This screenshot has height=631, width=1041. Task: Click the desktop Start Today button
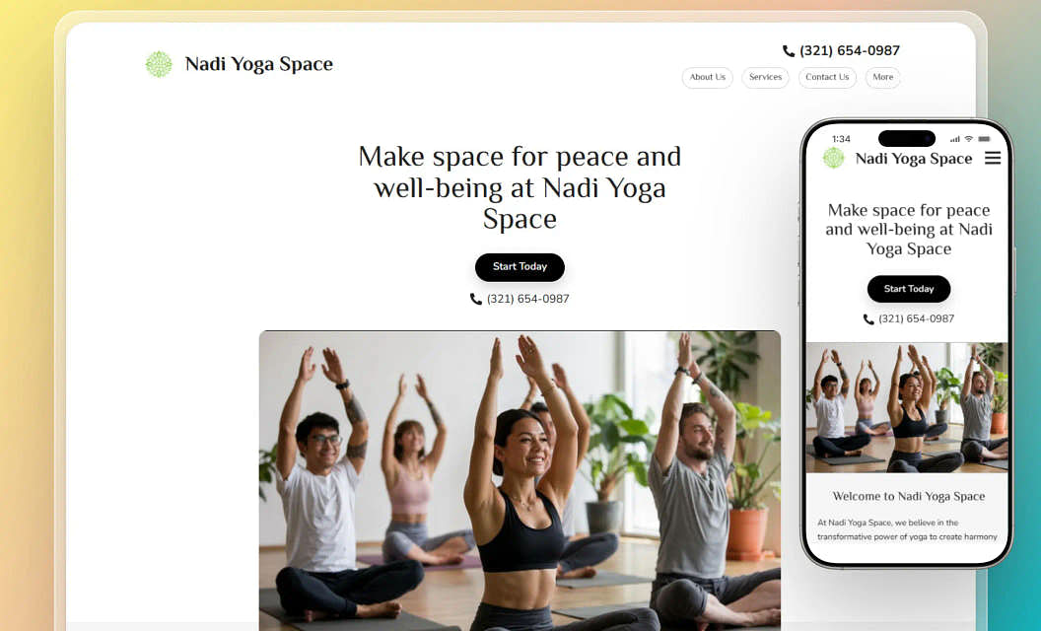(520, 267)
